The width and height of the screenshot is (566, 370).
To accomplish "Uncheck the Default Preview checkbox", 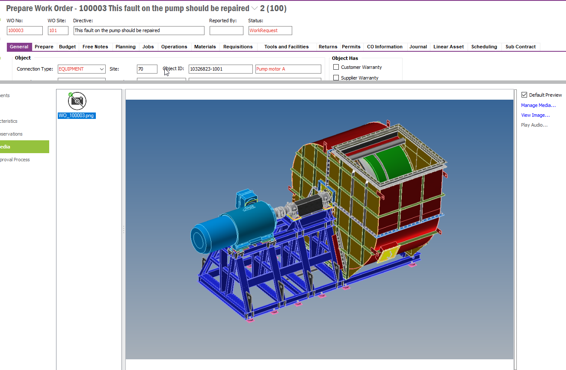I will (524, 95).
